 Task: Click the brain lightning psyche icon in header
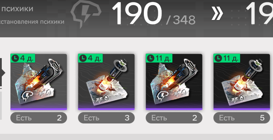pos(86,14)
